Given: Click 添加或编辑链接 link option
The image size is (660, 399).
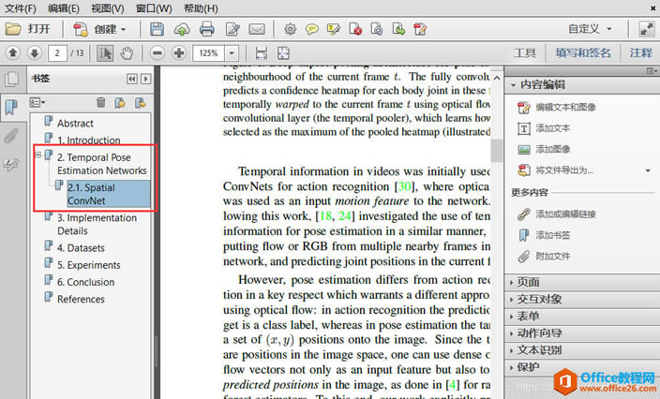Looking at the screenshot, I should pyautogui.click(x=565, y=214).
